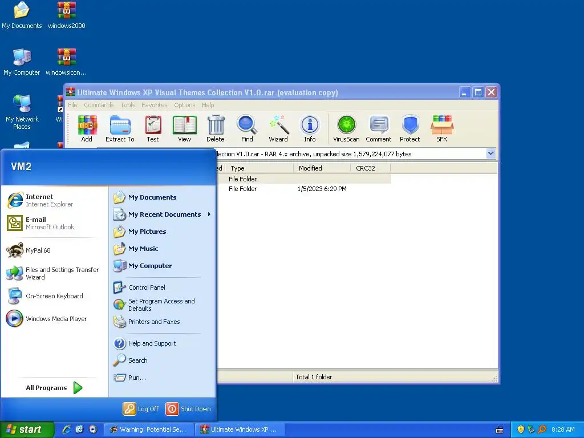The image size is (584, 438).
Task: Open the View book icon
Action: (184, 128)
